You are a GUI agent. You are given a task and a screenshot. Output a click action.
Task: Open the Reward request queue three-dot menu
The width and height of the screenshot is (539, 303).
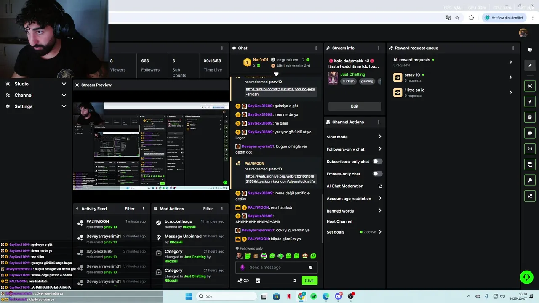[x=513, y=48]
